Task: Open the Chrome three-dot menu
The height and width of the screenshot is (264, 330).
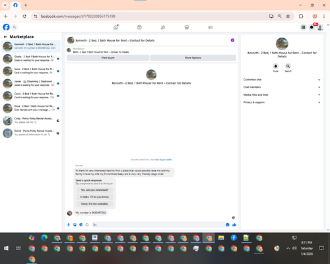Action: point(324,16)
